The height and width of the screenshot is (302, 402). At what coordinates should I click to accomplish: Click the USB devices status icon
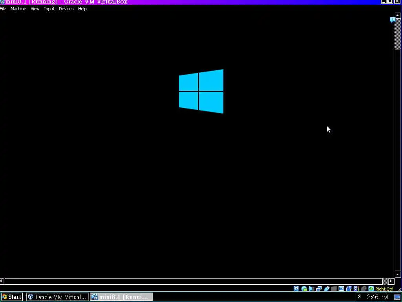[x=327, y=289]
